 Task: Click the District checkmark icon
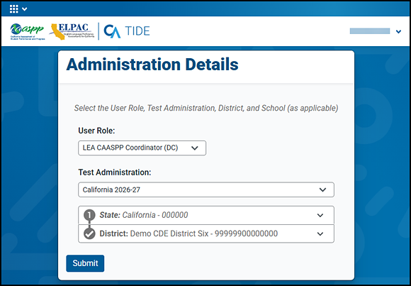pos(89,233)
